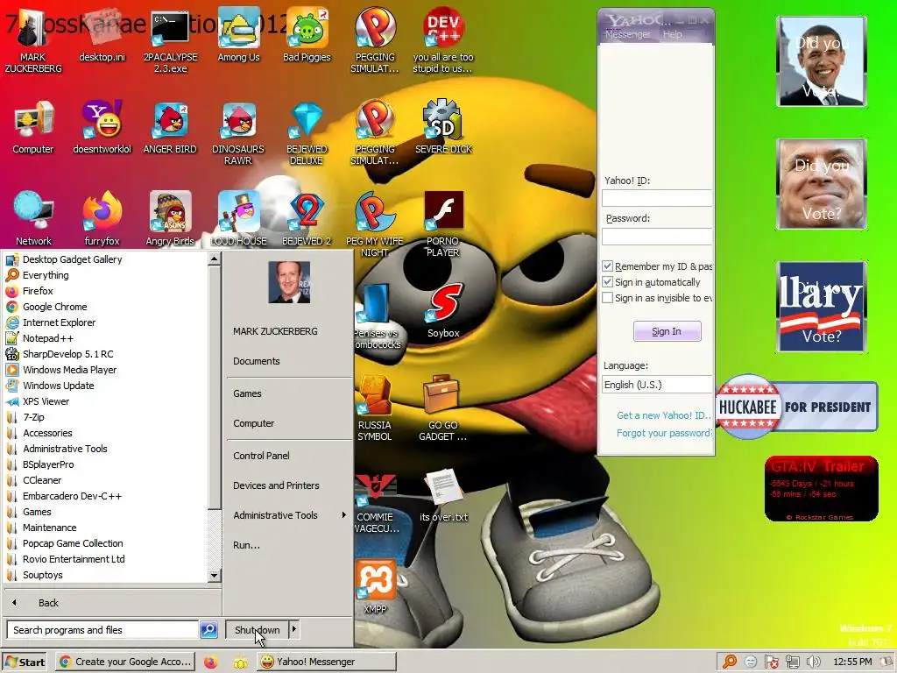Launch DINOSAURS RAWR desktop icon
897x673 pixels.
click(238, 133)
